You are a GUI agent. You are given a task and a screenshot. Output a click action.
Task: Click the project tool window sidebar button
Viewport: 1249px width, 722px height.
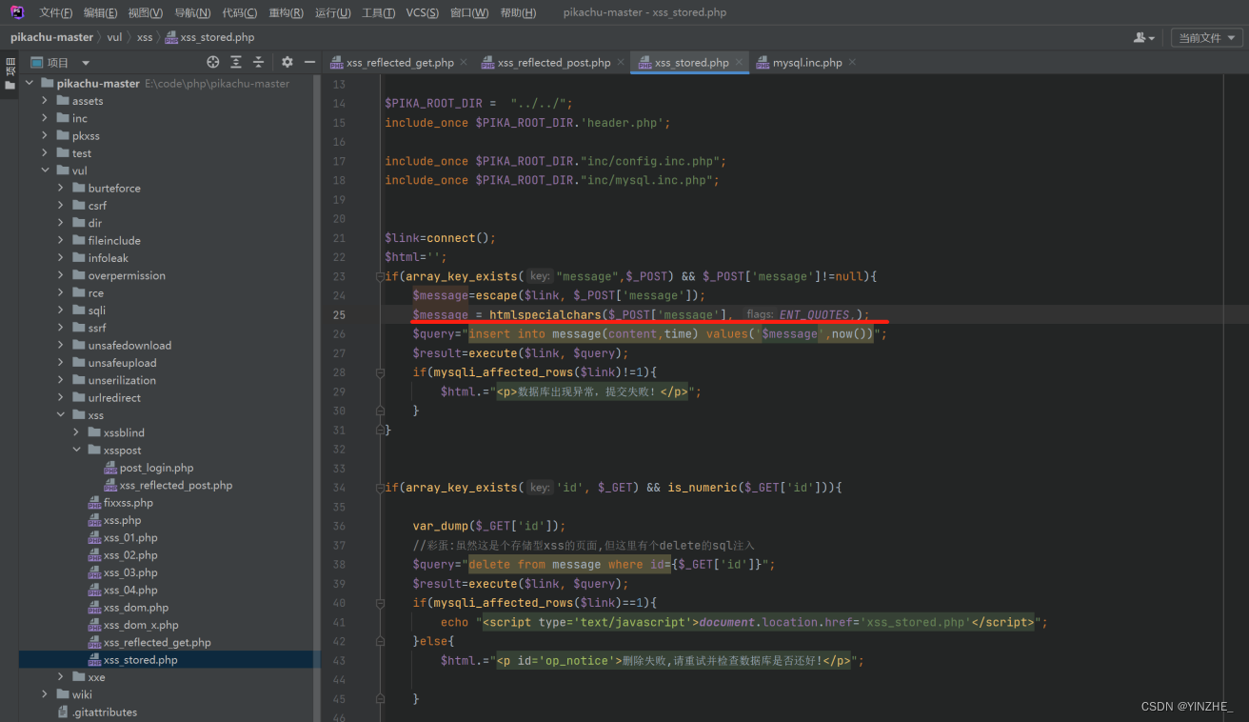pyautogui.click(x=10, y=74)
